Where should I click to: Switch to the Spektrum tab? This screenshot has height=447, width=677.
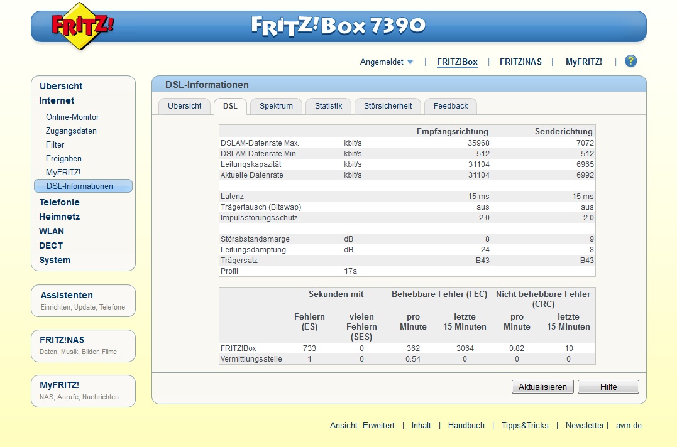[x=276, y=106]
